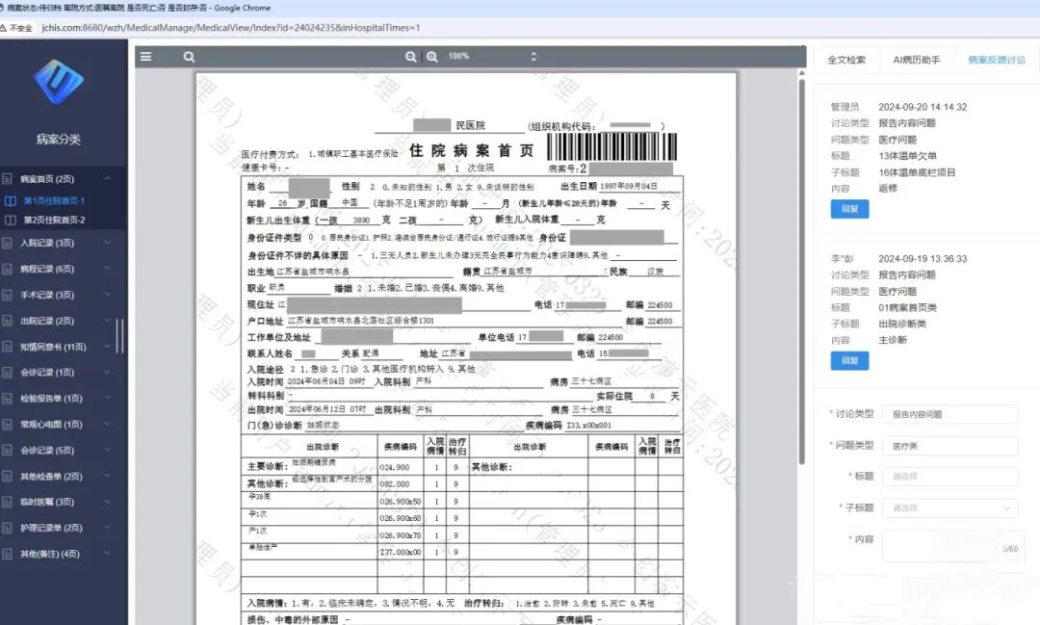Expand the 出院记录 (2页) chevron

108,321
